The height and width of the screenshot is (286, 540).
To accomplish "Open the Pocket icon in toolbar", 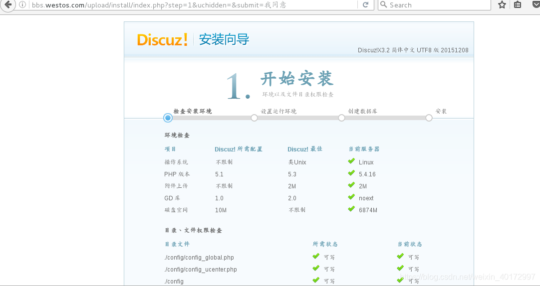I will [x=536, y=5].
